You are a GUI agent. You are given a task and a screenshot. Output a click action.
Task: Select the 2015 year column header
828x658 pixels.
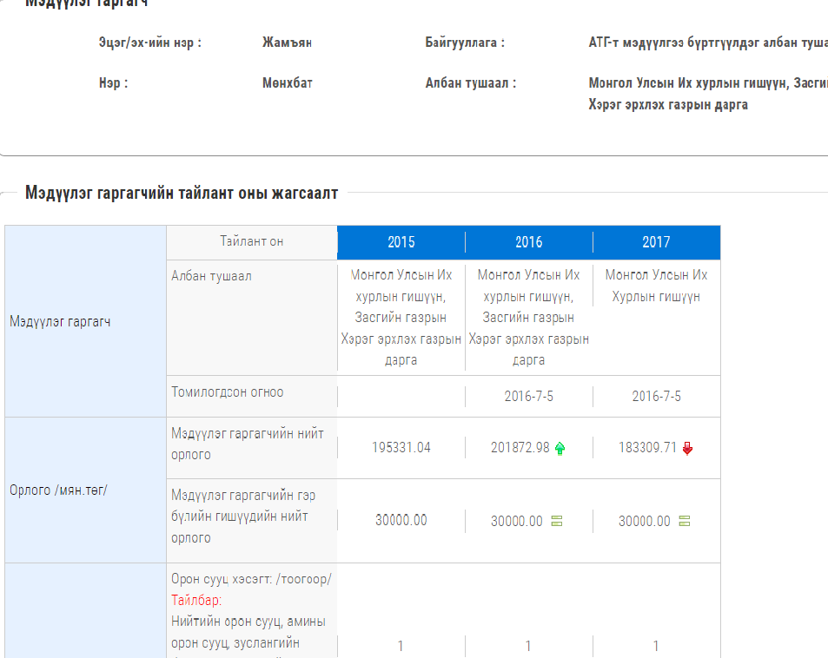(401, 242)
